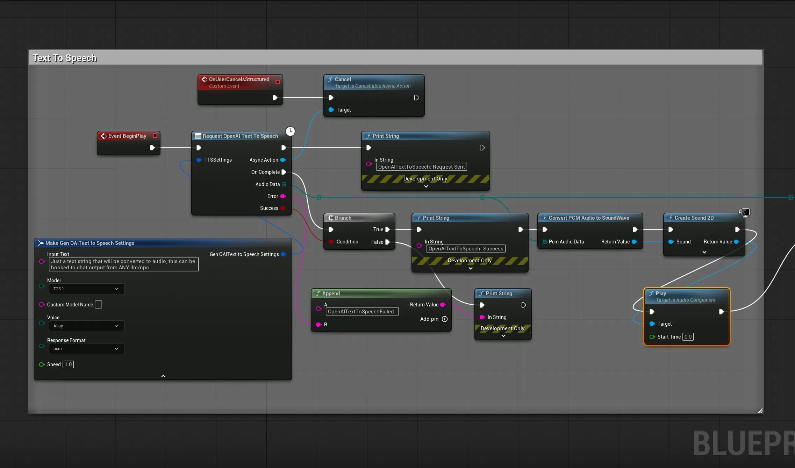Click the failed Print String In String pin
The height and width of the screenshot is (468, 795).
pyautogui.click(x=482, y=317)
